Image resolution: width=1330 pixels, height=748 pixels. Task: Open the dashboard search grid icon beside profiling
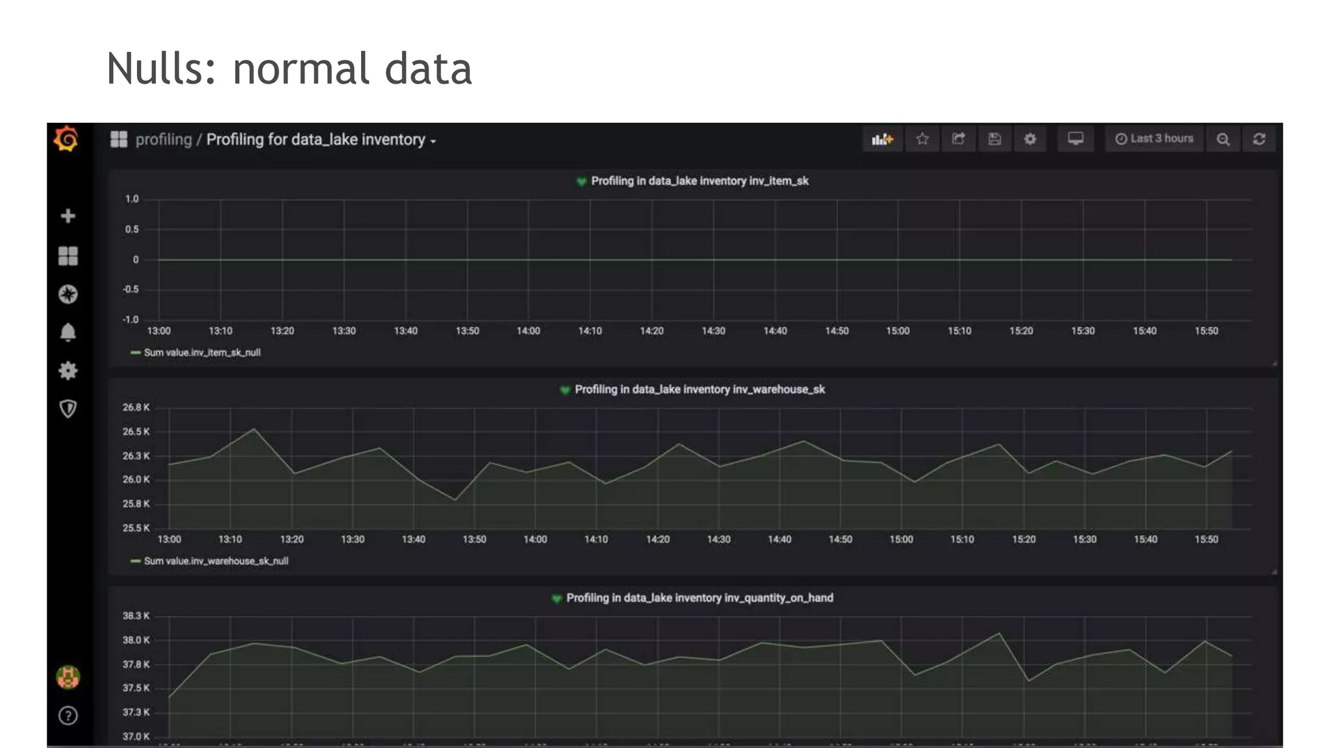click(119, 139)
